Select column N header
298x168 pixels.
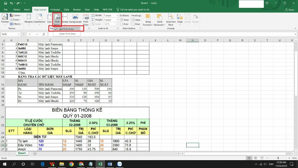click(193, 40)
